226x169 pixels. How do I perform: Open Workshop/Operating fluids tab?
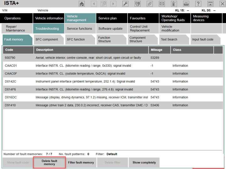(x=175, y=18)
